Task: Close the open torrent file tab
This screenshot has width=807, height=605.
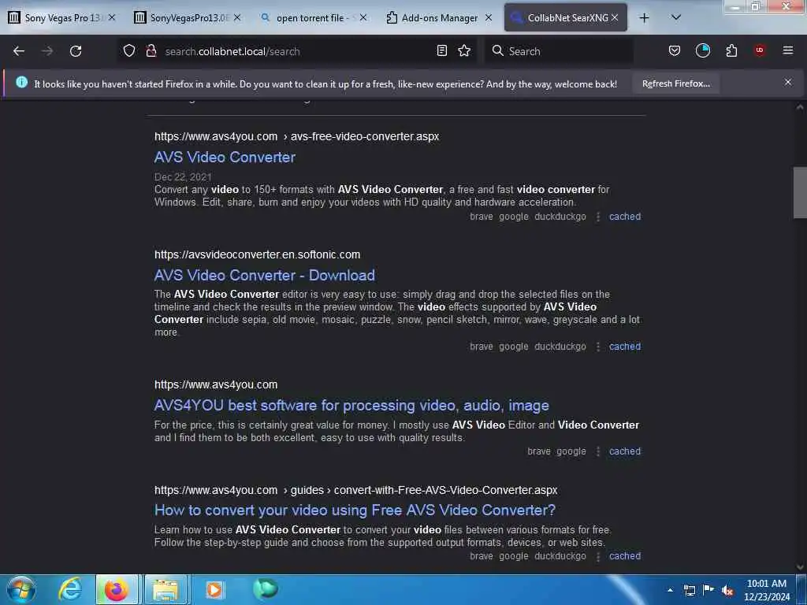Action: [x=363, y=17]
